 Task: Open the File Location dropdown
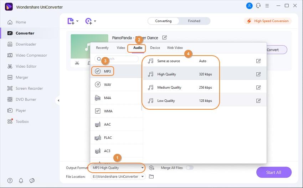pyautogui.click(x=143, y=176)
